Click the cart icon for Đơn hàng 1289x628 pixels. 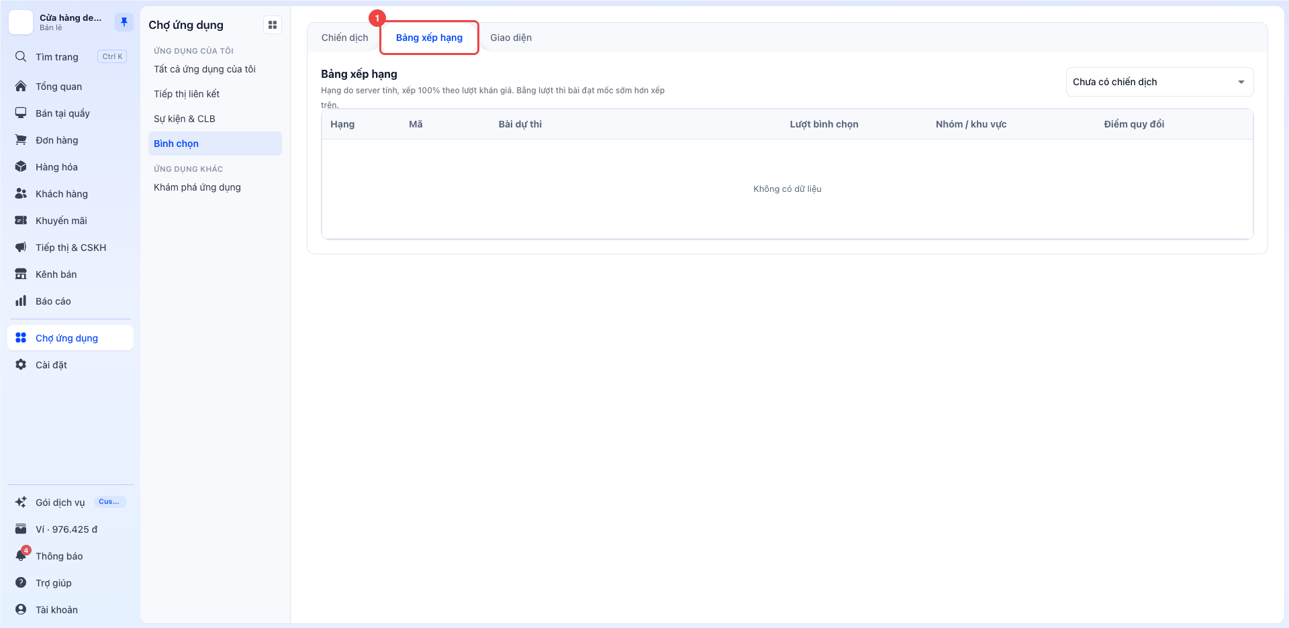[x=21, y=140]
